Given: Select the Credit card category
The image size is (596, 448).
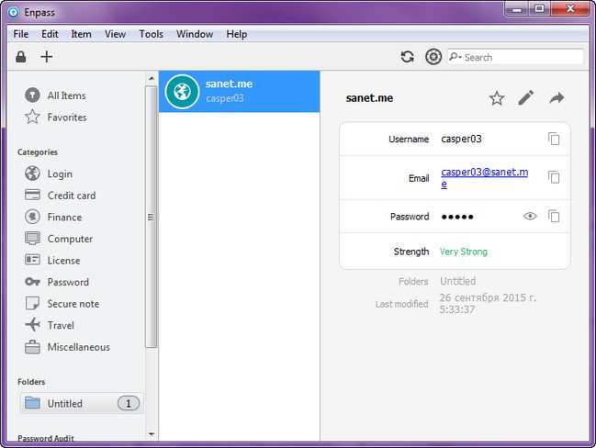Looking at the screenshot, I should (60, 196).
